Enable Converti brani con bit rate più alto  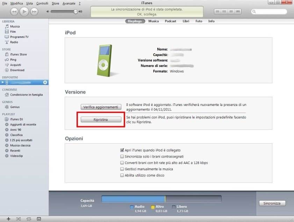[122, 163]
